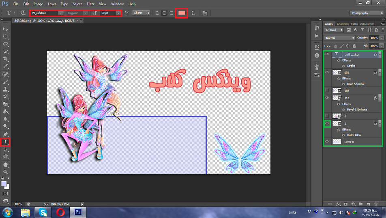Select the Move tool

tap(5, 29)
